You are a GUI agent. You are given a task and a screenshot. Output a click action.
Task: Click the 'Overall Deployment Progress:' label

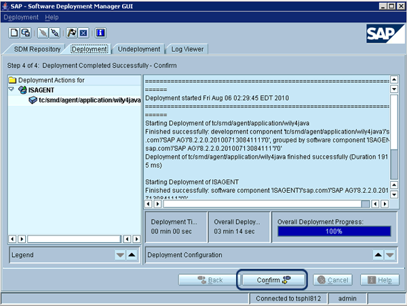(x=320, y=222)
